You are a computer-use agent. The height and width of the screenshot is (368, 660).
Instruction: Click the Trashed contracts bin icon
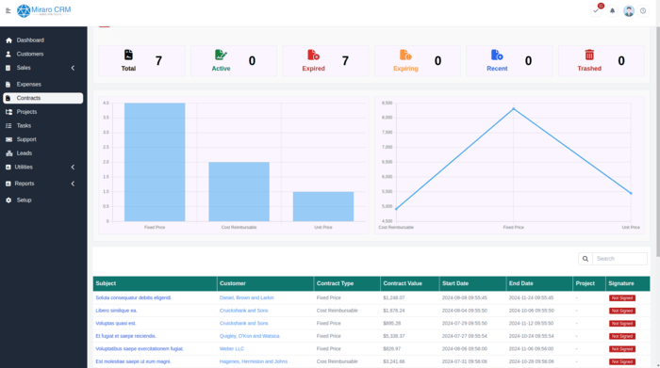pos(589,55)
